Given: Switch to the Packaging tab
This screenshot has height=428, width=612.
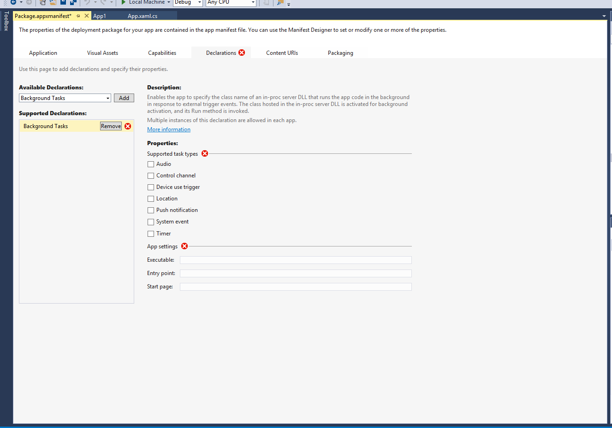Looking at the screenshot, I should pyautogui.click(x=340, y=53).
